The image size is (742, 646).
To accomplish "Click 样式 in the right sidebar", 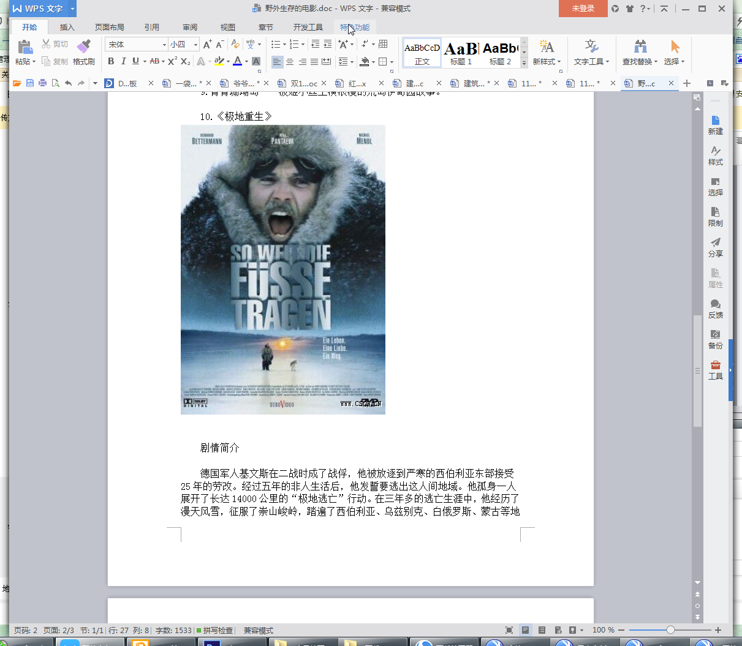I will click(x=715, y=156).
